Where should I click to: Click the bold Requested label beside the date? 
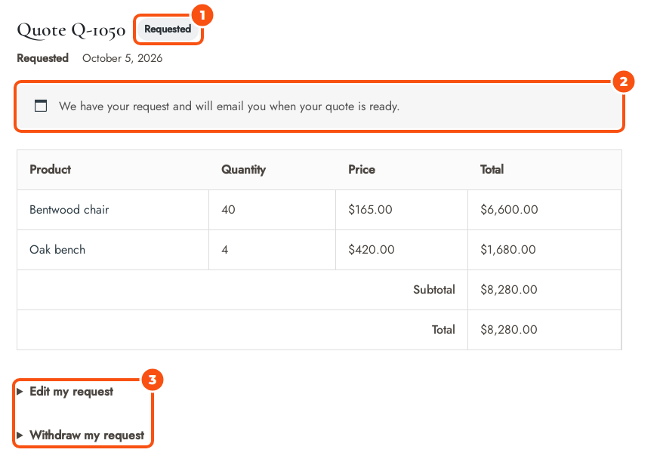(x=42, y=58)
